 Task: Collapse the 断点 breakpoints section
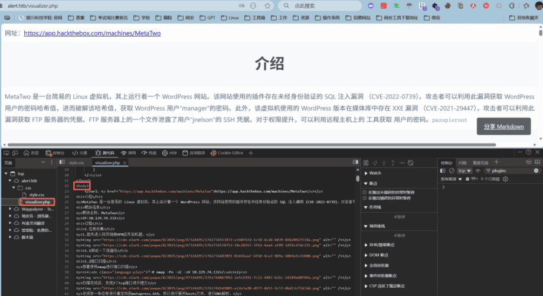(371, 183)
